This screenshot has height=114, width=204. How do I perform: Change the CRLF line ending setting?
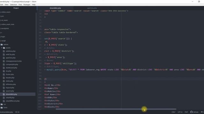coord(173,112)
